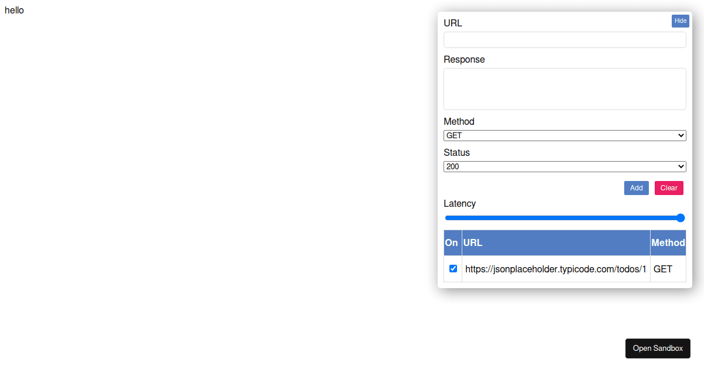704x369 pixels.
Task: Open the sandbox via Open Sandbox
Action: pyautogui.click(x=658, y=348)
